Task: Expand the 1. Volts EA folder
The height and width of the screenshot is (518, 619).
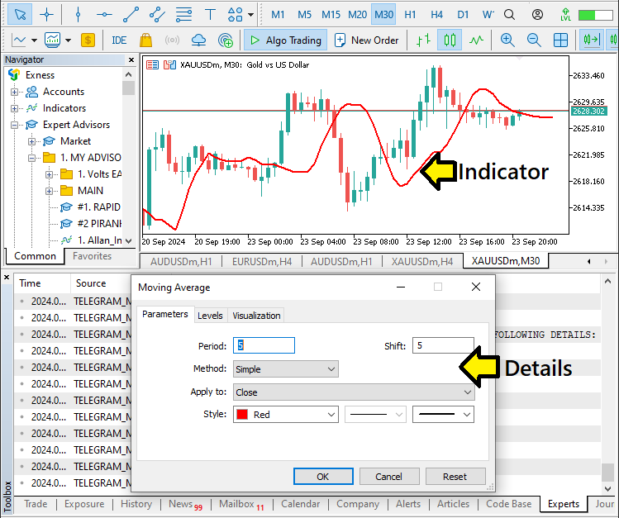Action: [49, 174]
